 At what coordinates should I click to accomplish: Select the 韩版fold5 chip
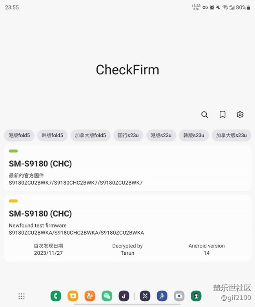tap(53, 135)
